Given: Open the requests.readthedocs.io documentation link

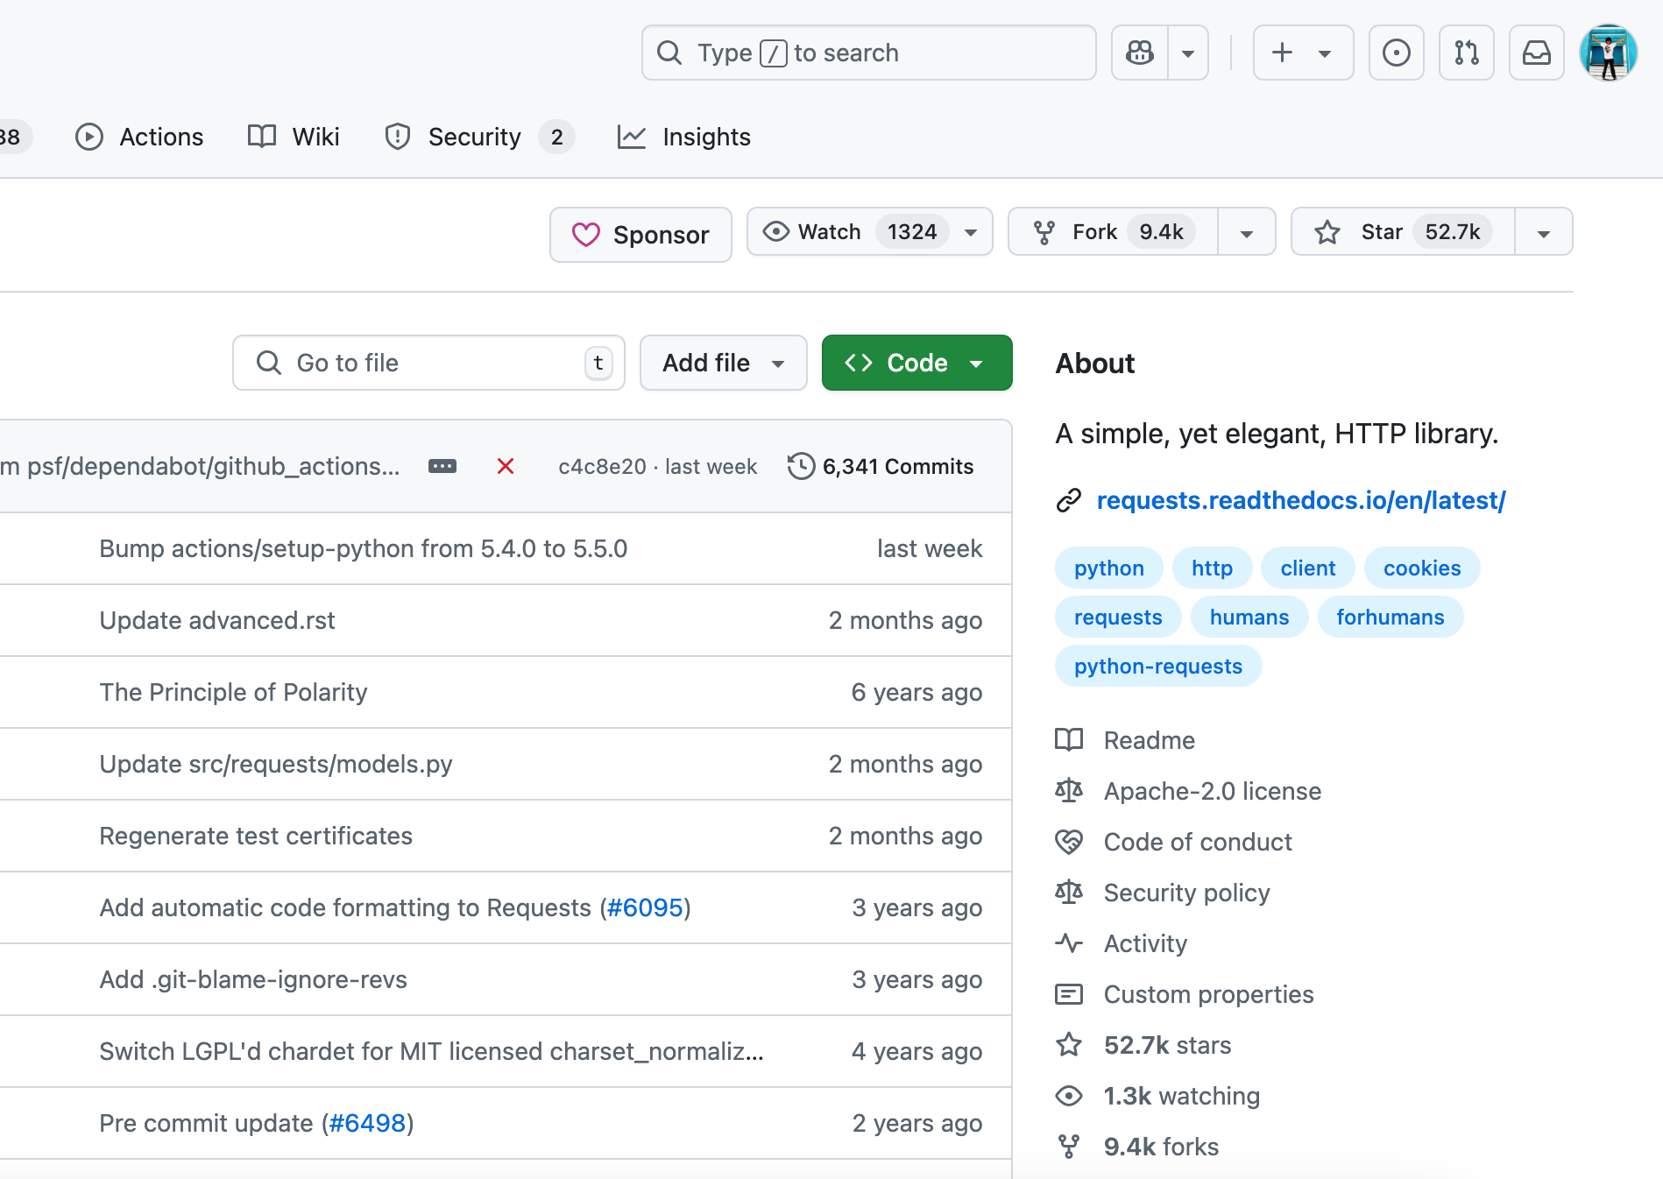Looking at the screenshot, I should click(x=1301, y=500).
